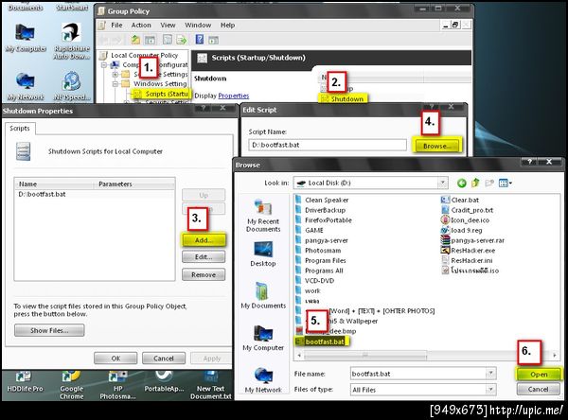Select pangya-server.rar archive
The width and height of the screenshot is (568, 420).
[472, 240]
